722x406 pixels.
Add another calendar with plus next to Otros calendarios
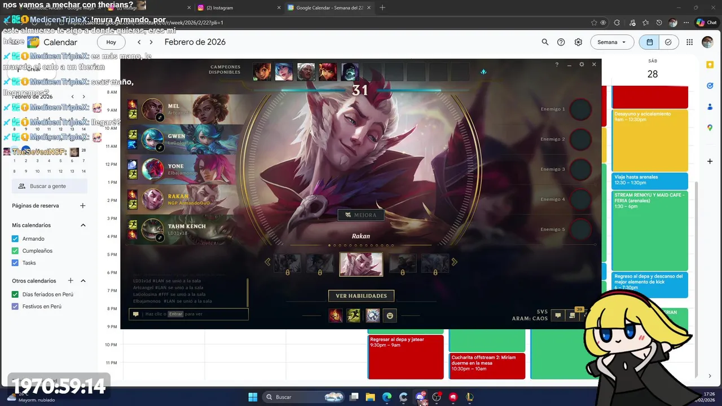click(x=71, y=281)
